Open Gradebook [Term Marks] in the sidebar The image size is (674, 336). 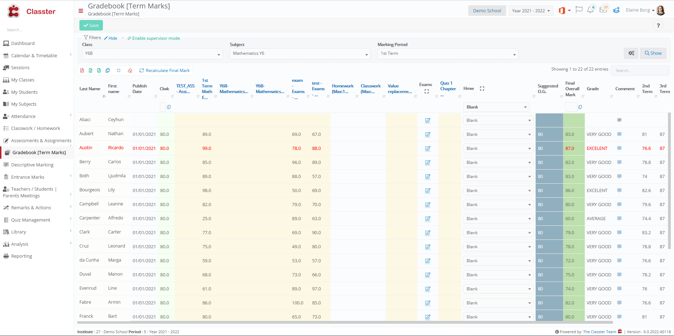pos(39,152)
